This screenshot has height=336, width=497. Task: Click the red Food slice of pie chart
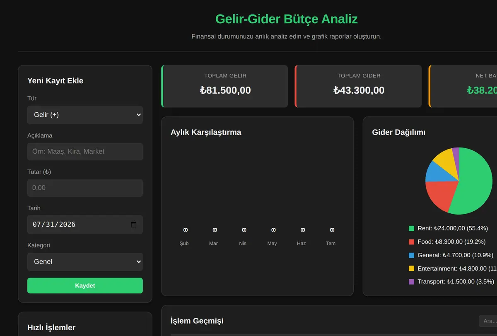tap(441, 195)
